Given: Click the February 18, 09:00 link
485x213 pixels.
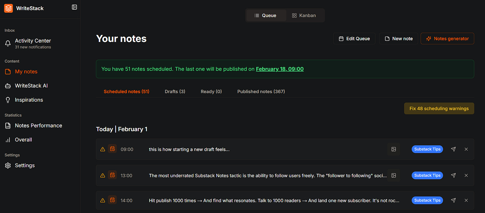Looking at the screenshot, I should (280, 69).
